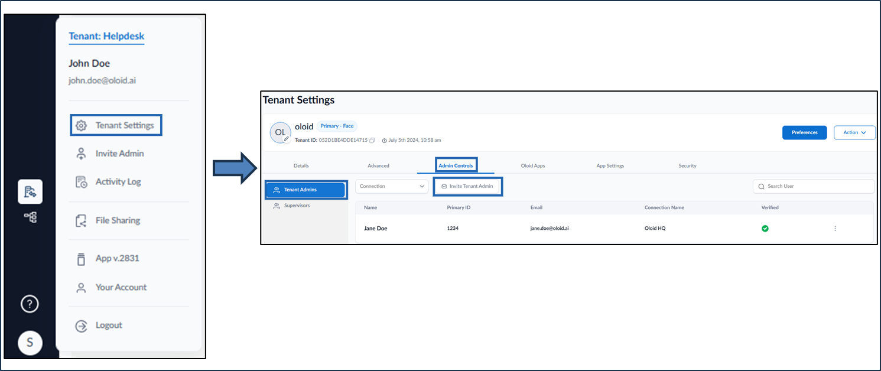Image resolution: width=881 pixels, height=371 pixels.
Task: Switch to the Advanced tab
Action: [378, 166]
